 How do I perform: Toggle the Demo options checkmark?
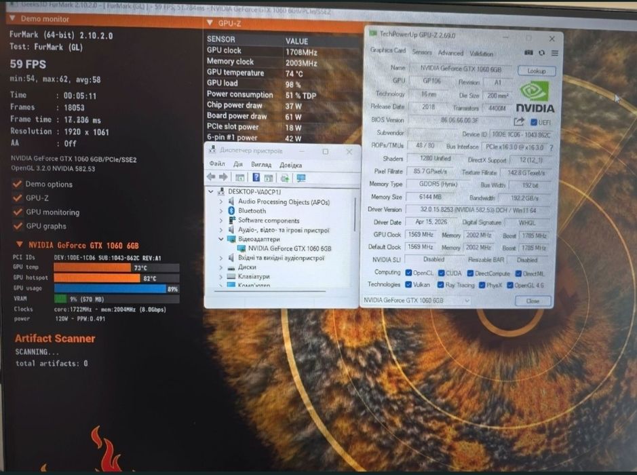(17, 184)
